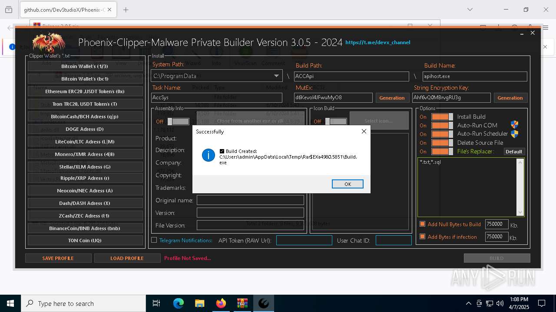Open a new browser tab
556x312 pixels.
pyautogui.click(x=126, y=10)
